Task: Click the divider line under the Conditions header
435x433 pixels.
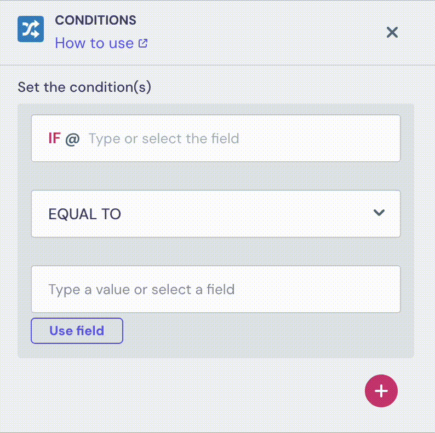Action: [x=218, y=66]
